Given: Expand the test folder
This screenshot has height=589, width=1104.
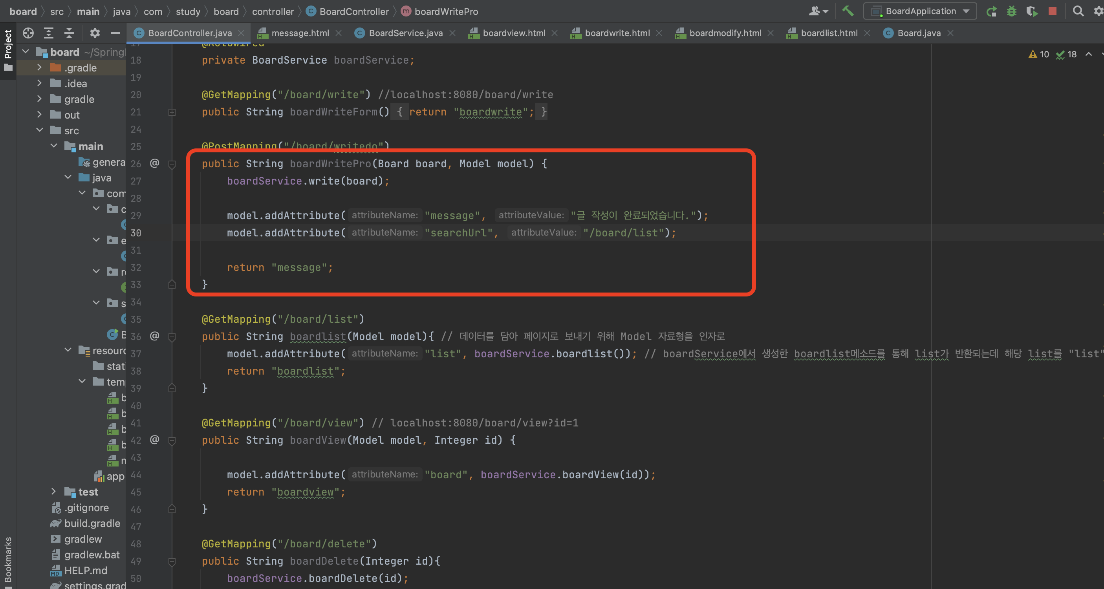Looking at the screenshot, I should pos(53,491).
